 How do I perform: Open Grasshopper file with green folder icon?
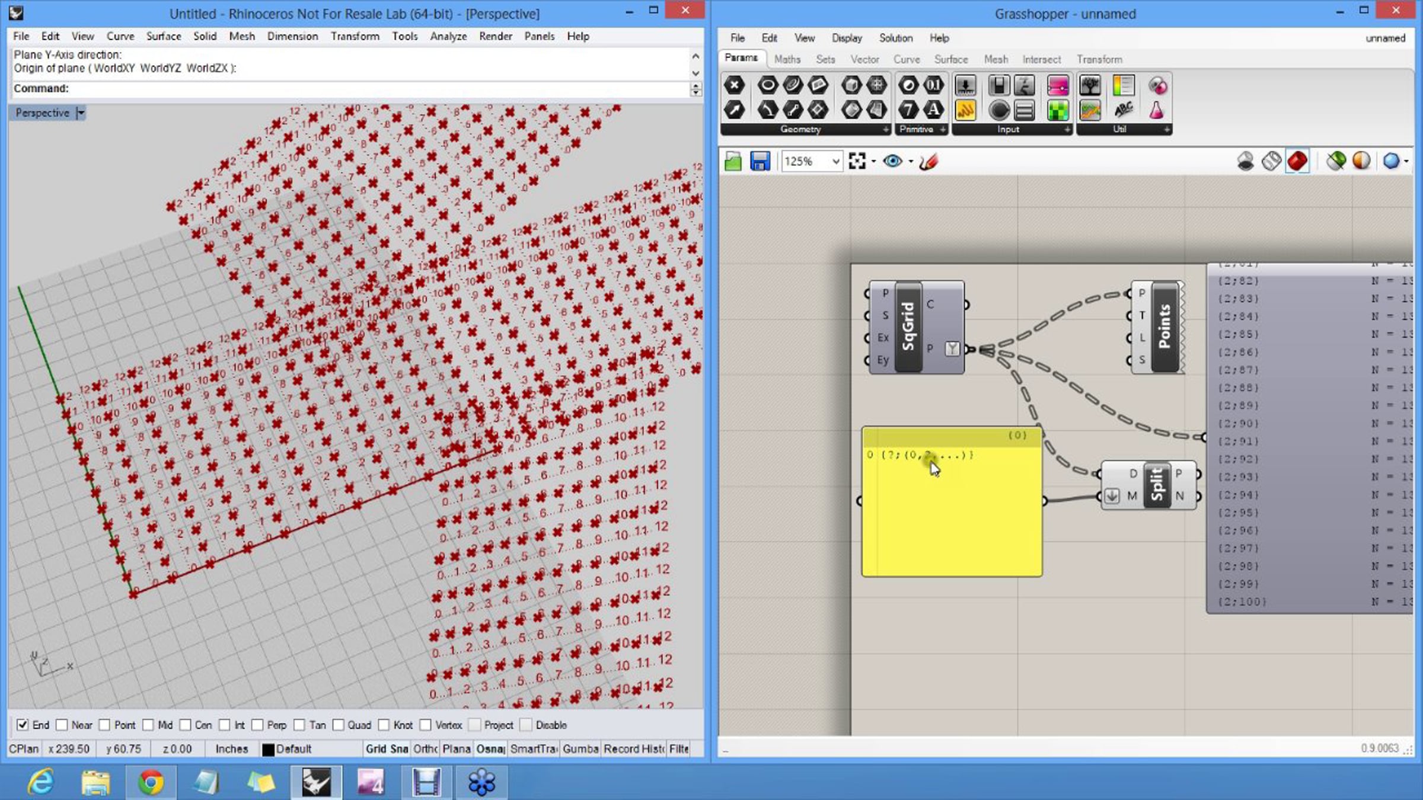(x=733, y=161)
